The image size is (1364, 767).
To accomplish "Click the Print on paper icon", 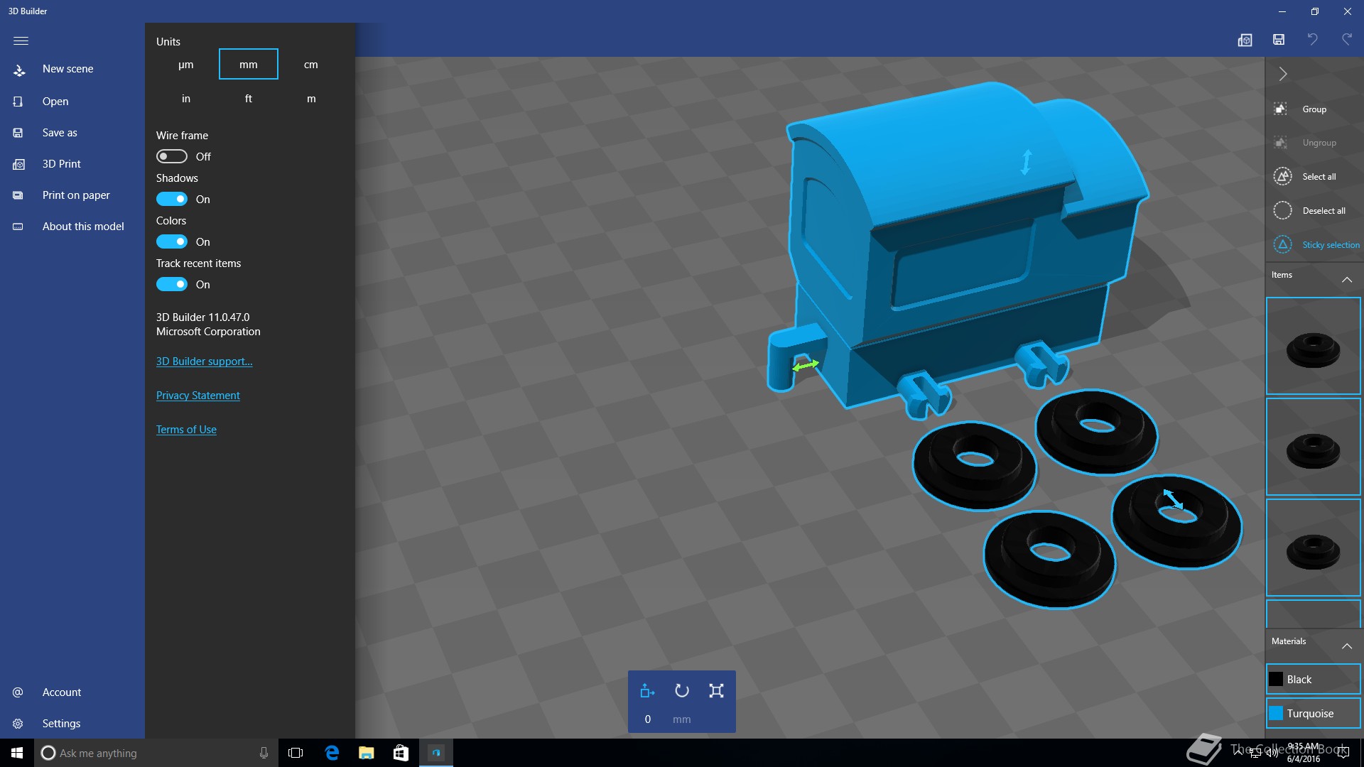I will [x=18, y=195].
